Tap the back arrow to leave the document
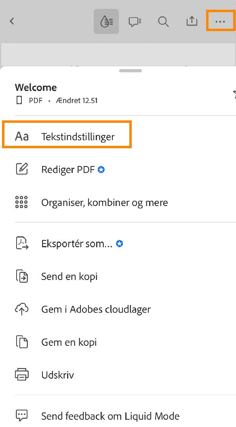Image resolution: width=236 pixels, height=427 pixels. coord(11,21)
